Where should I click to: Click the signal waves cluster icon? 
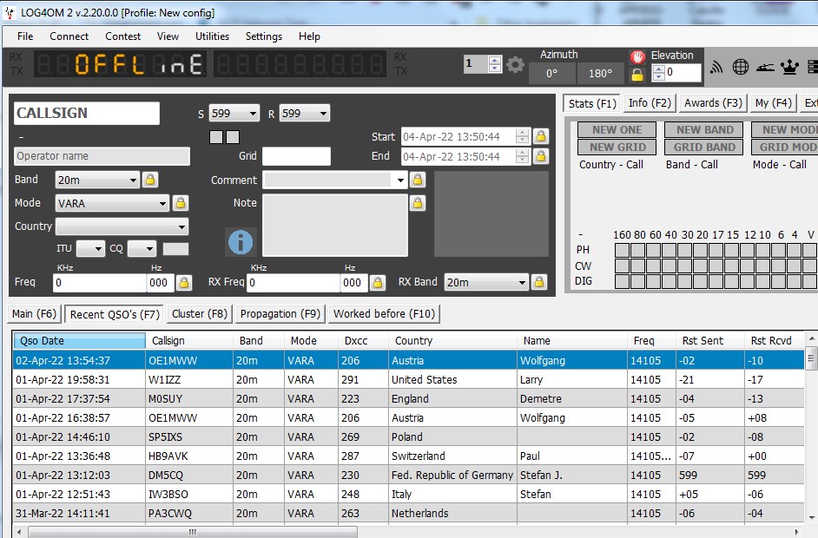tap(716, 67)
